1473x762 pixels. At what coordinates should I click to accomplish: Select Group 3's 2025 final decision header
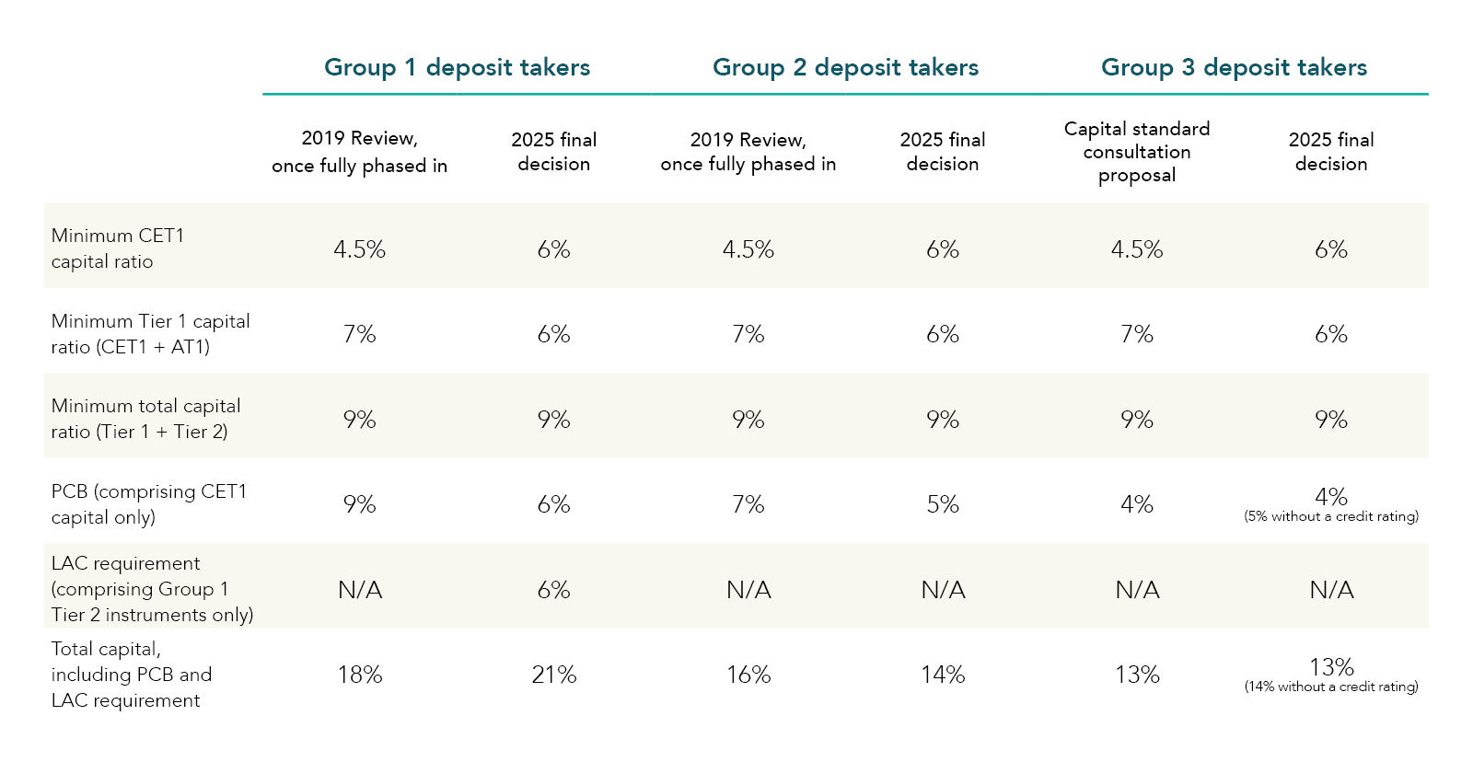tap(1331, 152)
